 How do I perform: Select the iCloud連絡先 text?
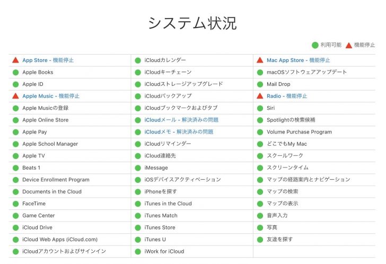(160, 156)
